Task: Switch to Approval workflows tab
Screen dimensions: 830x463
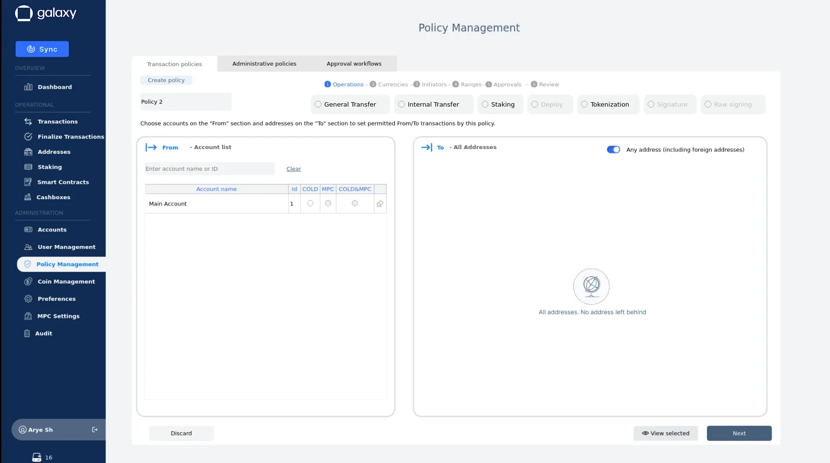Action: (x=354, y=64)
